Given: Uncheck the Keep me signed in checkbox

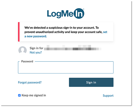Looking at the screenshot, I should [x=20, y=95].
